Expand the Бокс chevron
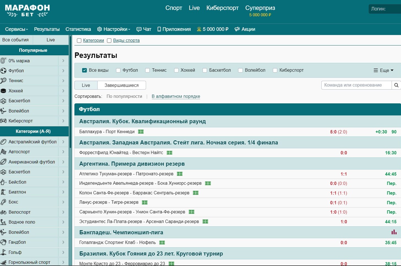 63,202
